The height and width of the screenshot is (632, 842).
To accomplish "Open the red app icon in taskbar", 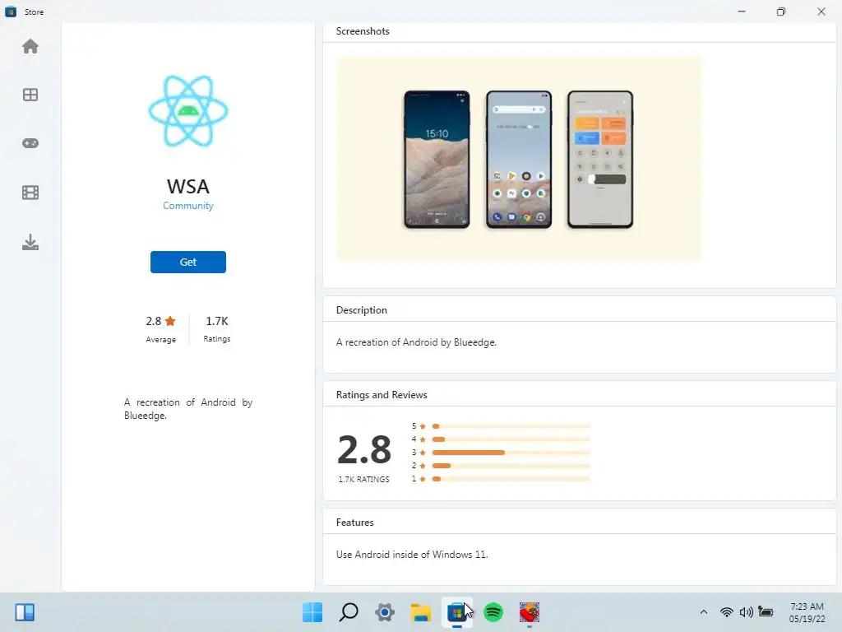I will 529,612.
